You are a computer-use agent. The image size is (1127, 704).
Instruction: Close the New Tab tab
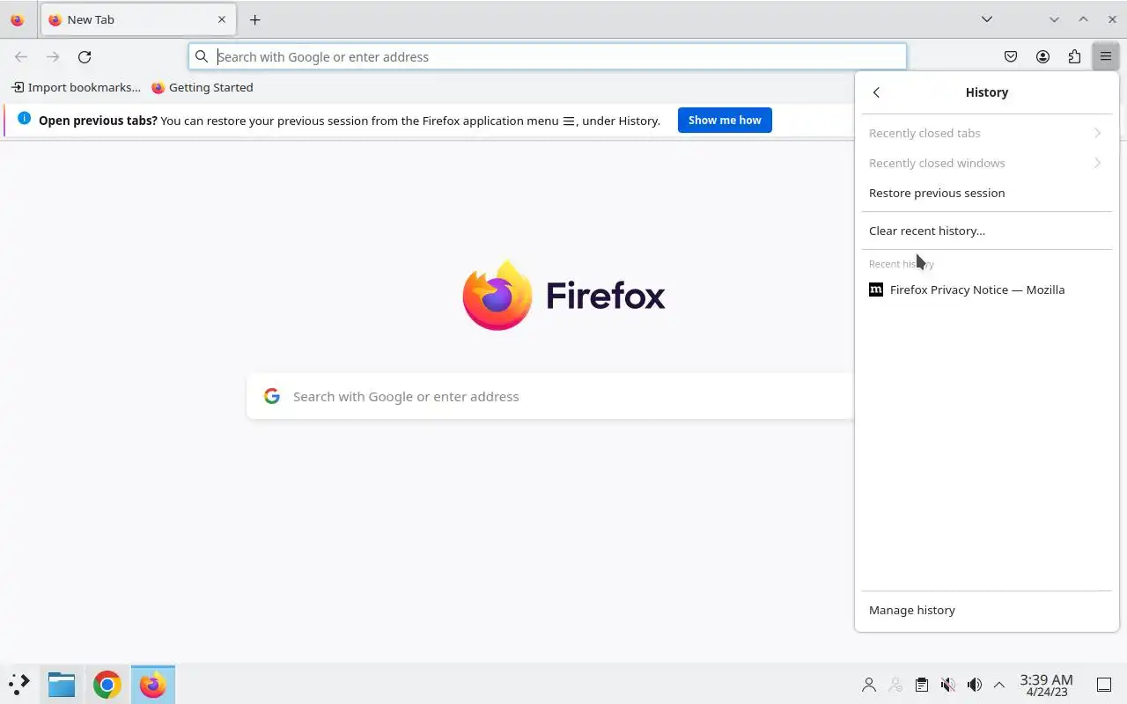(221, 19)
